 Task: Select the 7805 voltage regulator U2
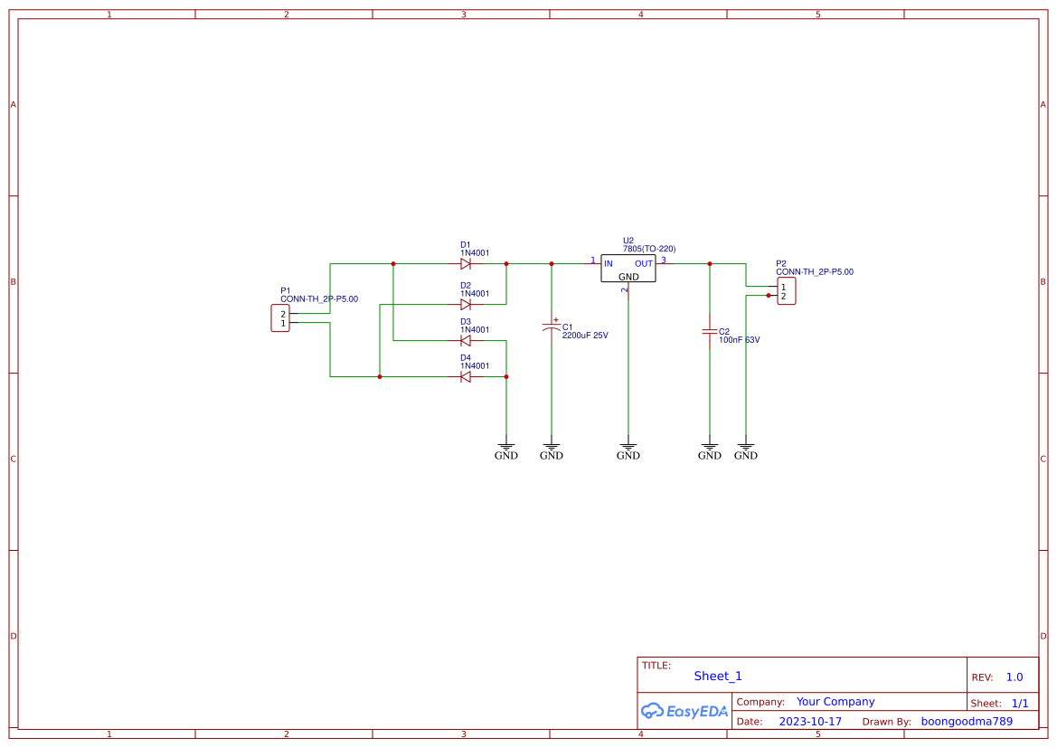click(628, 269)
